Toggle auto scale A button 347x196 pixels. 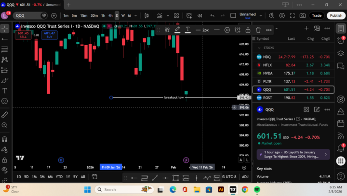tap(241, 160)
